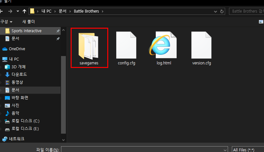Click Battle Brothers in the address path
This screenshot has width=264, height=152.
point(86,11)
